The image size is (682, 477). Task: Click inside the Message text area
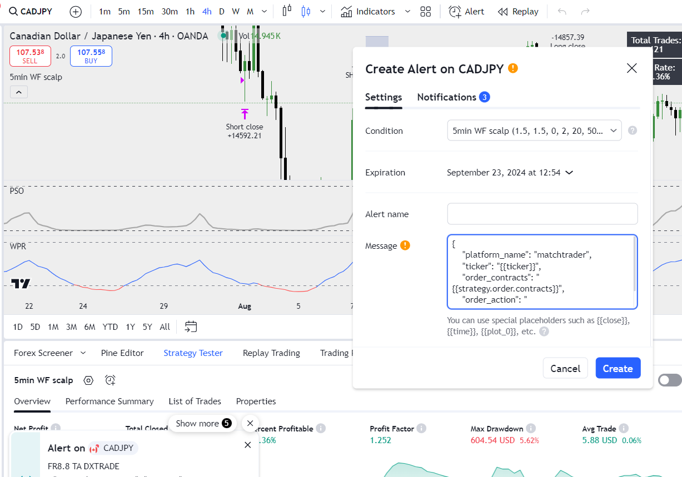pos(542,272)
